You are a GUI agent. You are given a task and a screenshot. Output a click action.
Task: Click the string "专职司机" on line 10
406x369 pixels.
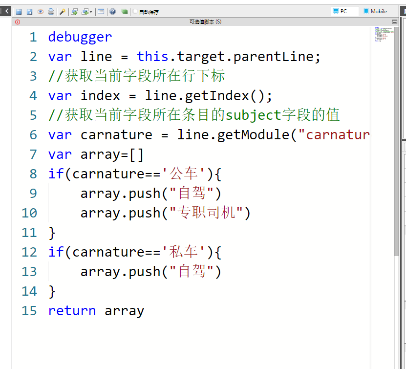[x=206, y=213]
